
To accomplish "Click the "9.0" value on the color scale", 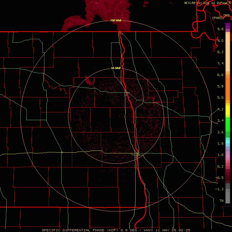I will 220,40.
